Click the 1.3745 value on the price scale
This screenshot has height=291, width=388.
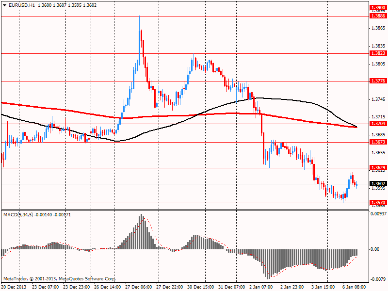[379, 99]
